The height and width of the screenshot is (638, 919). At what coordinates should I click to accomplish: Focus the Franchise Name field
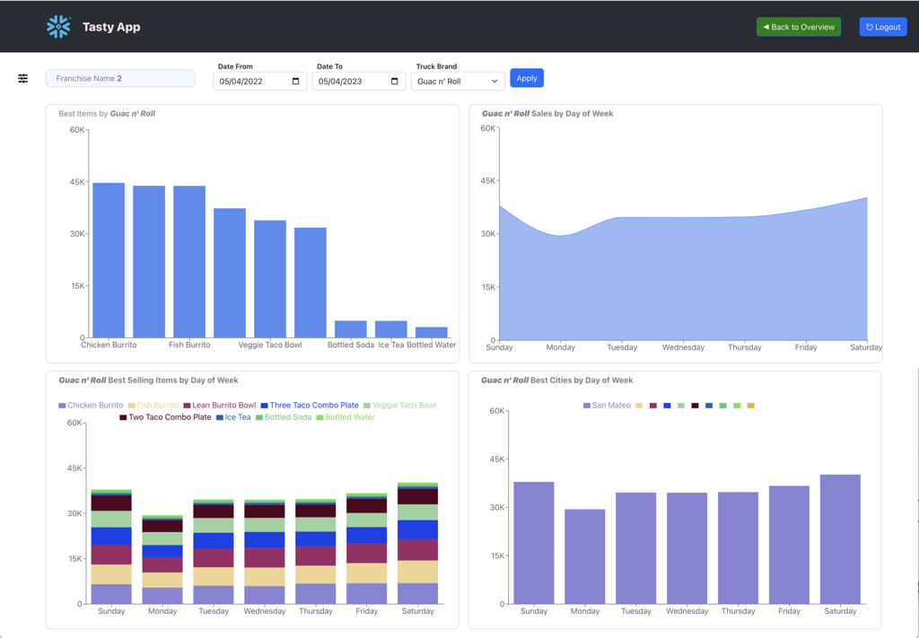coord(120,79)
